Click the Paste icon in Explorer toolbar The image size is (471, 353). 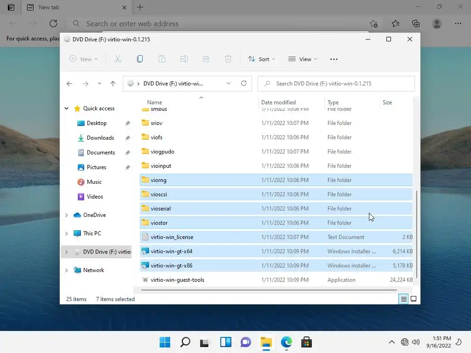162,59
